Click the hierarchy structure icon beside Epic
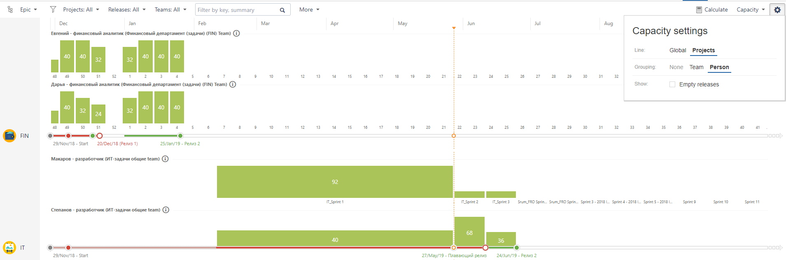This screenshot has height=260, width=786. pos(10,9)
